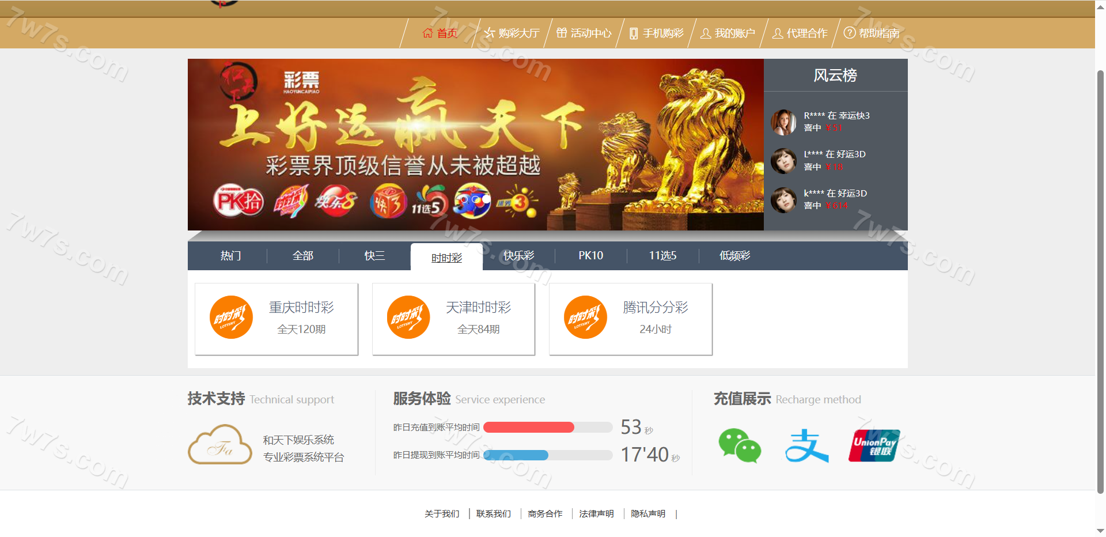Click the 腾讯分分彩 orange lottery icon
Image resolution: width=1106 pixels, height=537 pixels.
(585, 317)
